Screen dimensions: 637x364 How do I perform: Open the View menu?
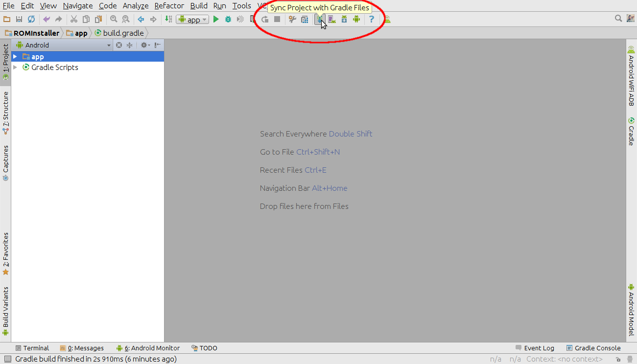(48, 6)
